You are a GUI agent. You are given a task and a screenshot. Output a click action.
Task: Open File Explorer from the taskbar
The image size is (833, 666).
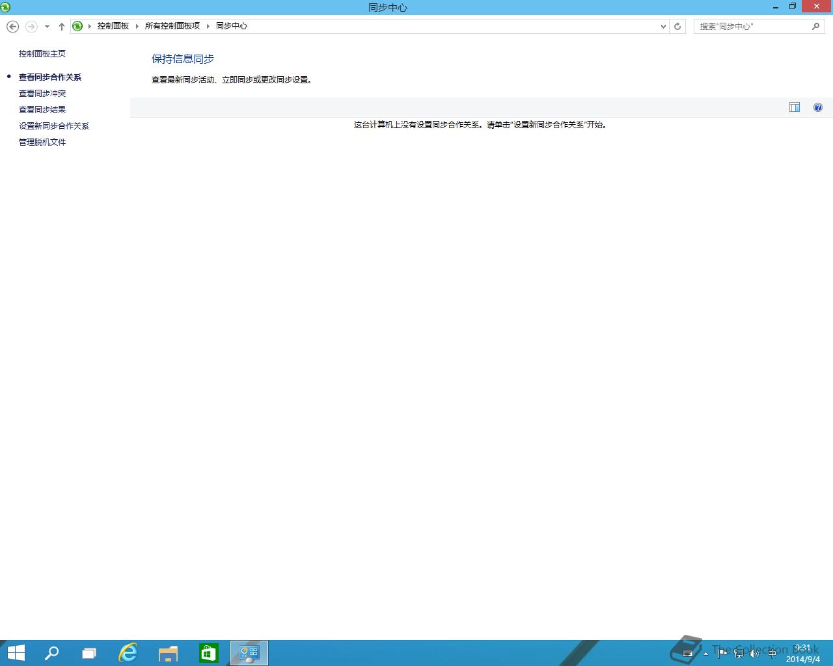pyautogui.click(x=169, y=653)
